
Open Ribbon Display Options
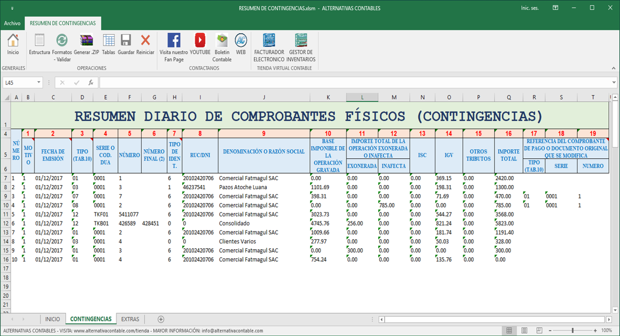pyautogui.click(x=555, y=8)
